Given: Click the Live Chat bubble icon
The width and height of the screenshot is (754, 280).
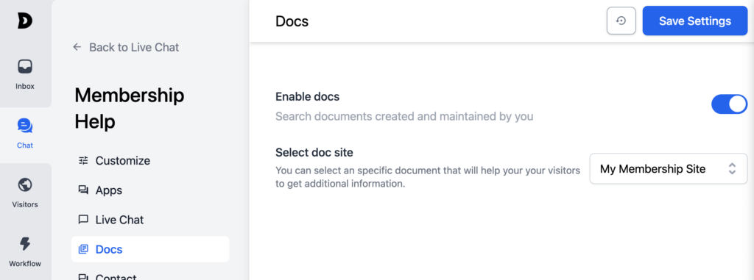Looking at the screenshot, I should [x=83, y=220].
